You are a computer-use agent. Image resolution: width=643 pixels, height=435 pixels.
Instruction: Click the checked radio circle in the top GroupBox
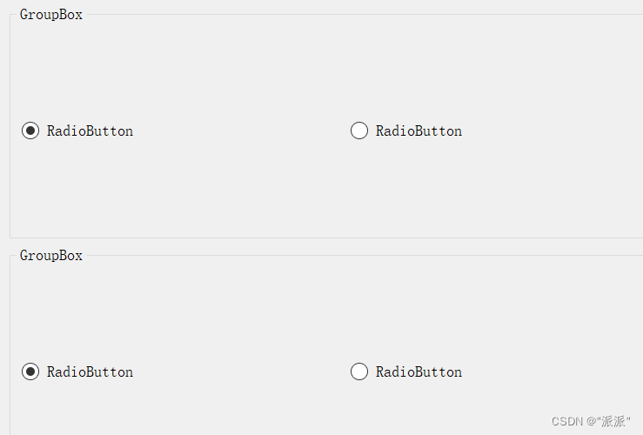30,130
